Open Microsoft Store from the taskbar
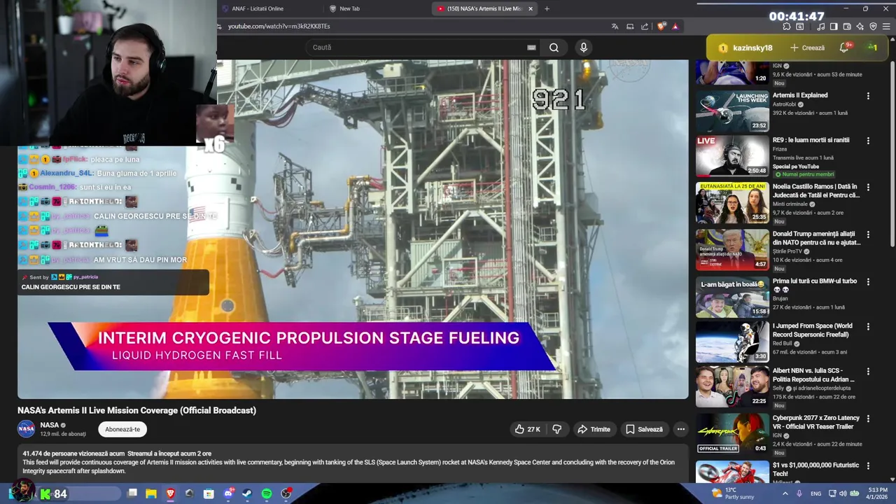 (209, 493)
